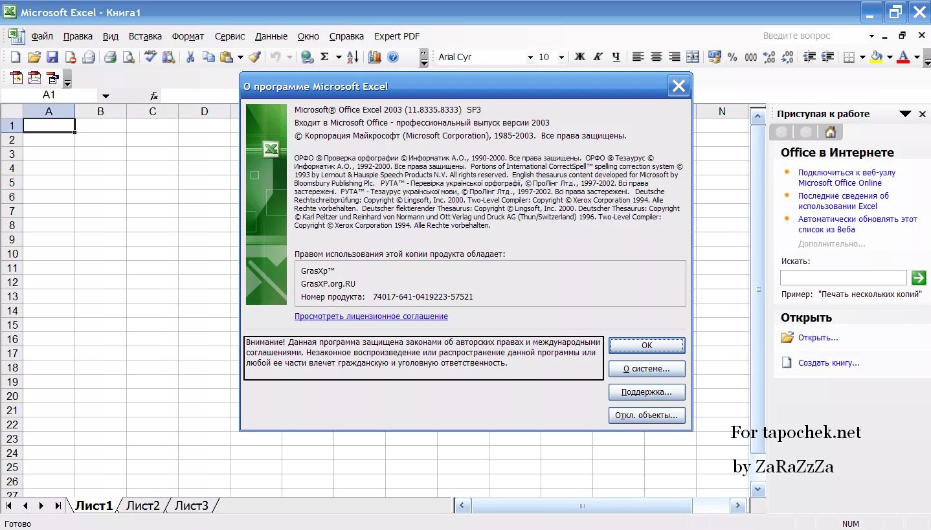
Task: Open fill color dropdown arrow
Action: [x=890, y=57]
